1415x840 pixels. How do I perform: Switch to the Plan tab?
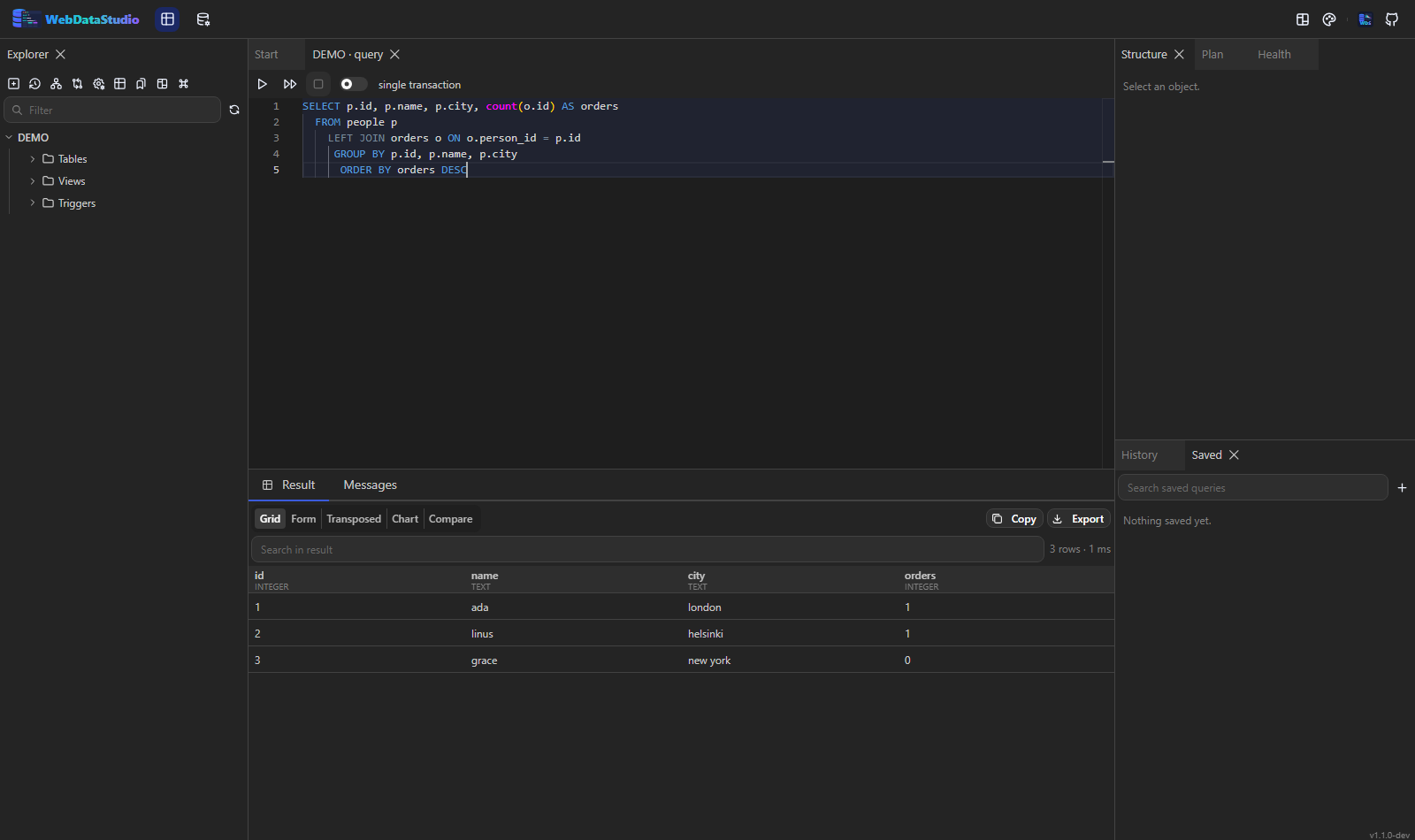(x=1212, y=54)
